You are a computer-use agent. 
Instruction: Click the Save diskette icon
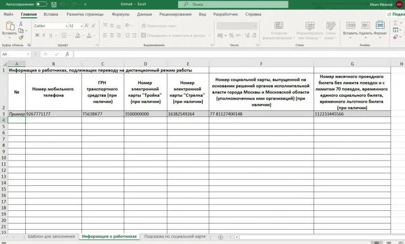coord(54,4)
